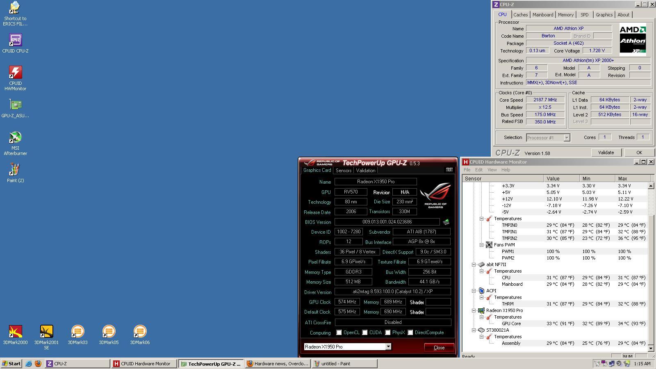Switch to Hardware news taskbar button
This screenshot has width=656, height=369.
(x=278, y=364)
